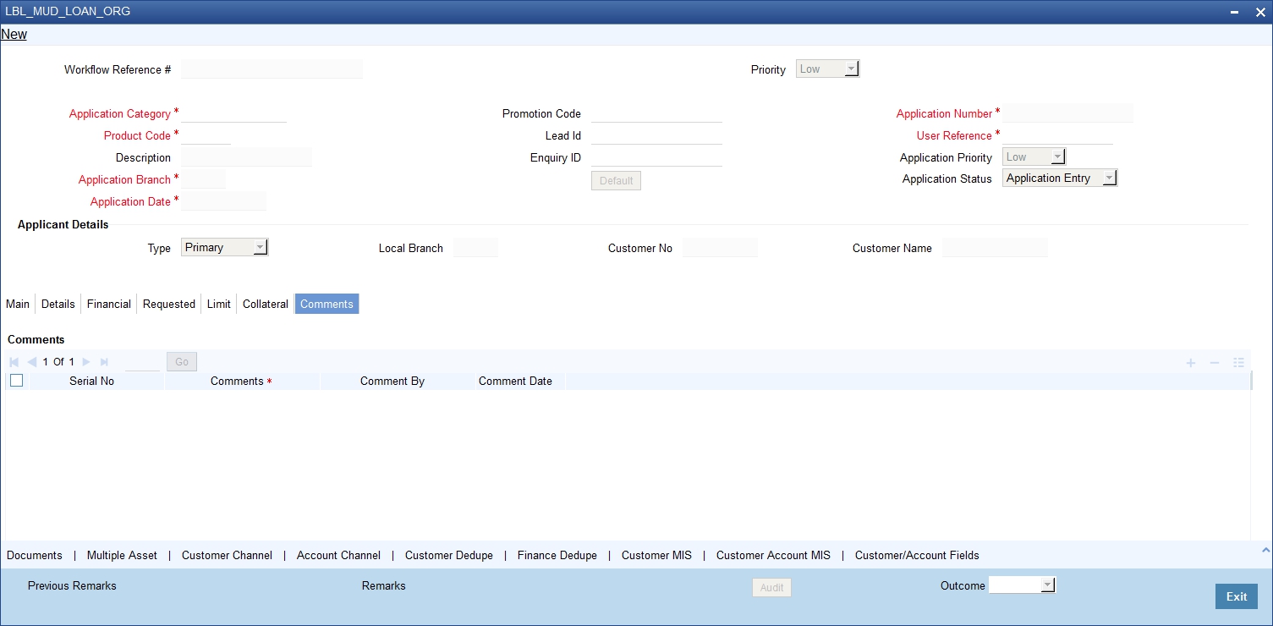Click the Lead Id input field
The image size is (1273, 626).
[x=656, y=135]
